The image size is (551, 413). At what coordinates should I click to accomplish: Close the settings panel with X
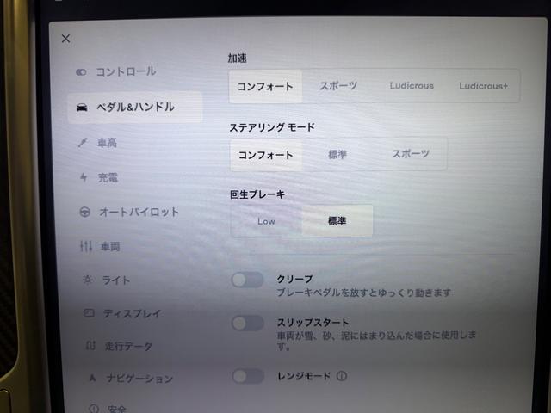66,39
